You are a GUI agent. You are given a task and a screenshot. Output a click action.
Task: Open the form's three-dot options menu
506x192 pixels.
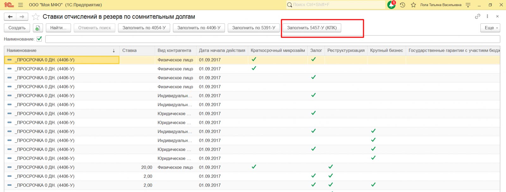[487, 16]
